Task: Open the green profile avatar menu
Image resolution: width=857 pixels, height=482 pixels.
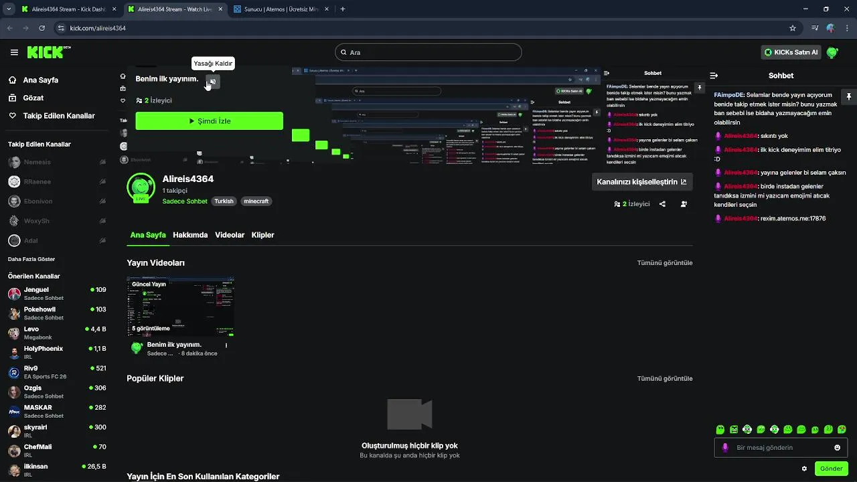Action: click(832, 52)
